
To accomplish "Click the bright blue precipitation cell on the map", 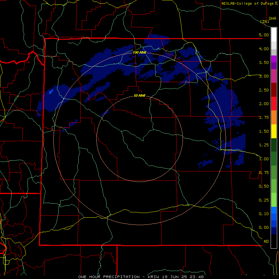I will point(51,92).
